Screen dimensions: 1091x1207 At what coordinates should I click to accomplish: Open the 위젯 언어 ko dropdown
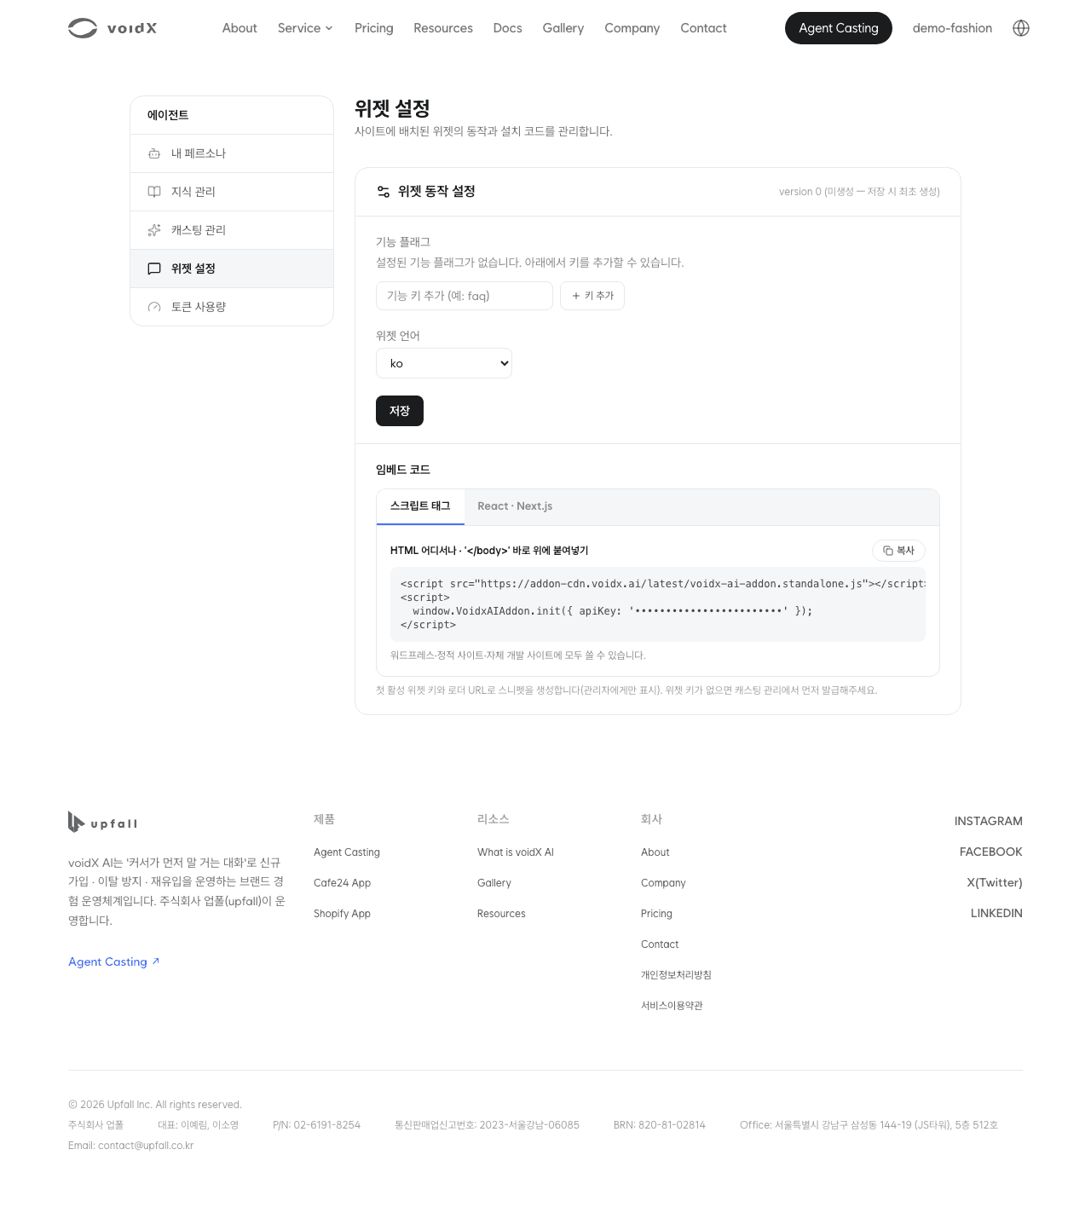[444, 363]
